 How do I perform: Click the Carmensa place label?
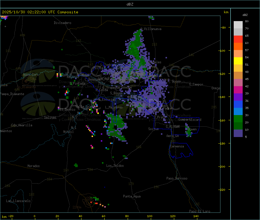pos(177,146)
